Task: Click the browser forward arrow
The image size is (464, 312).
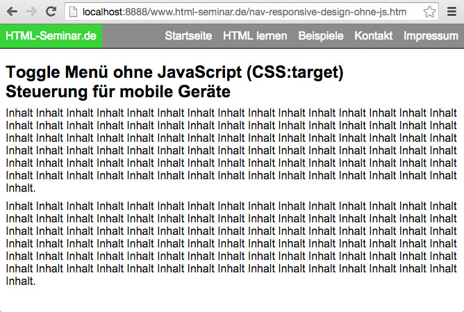Action: pyautogui.click(x=31, y=12)
